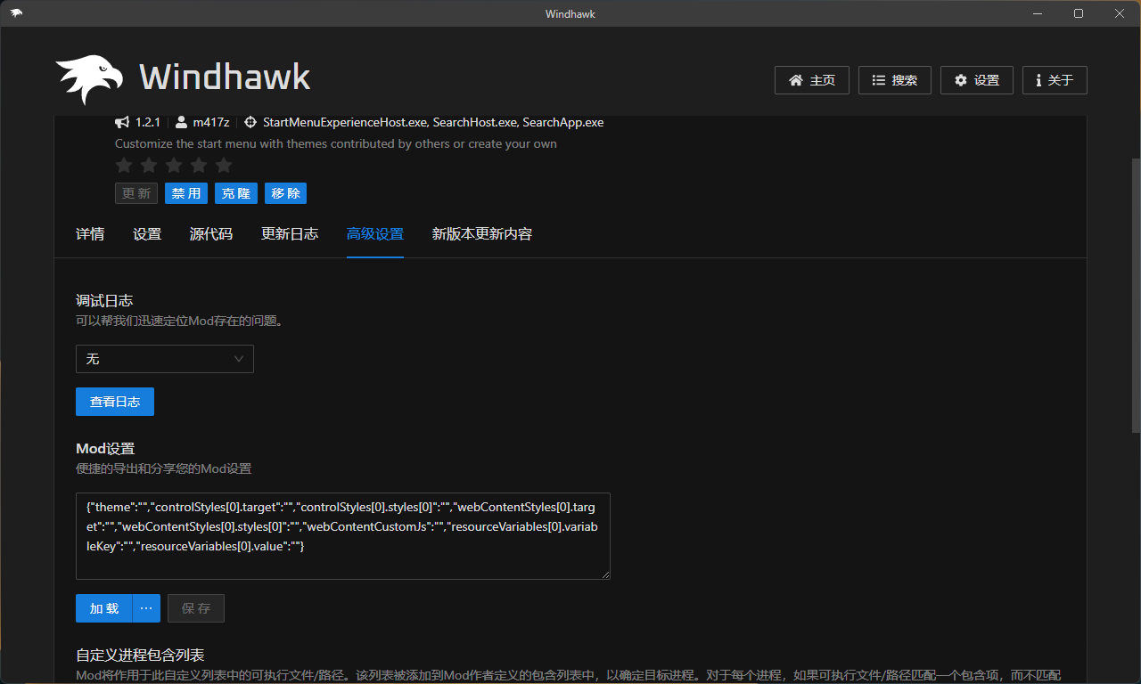Click the StartMenuExperienceHost.exe process list text
The image size is (1141, 684).
(x=433, y=122)
